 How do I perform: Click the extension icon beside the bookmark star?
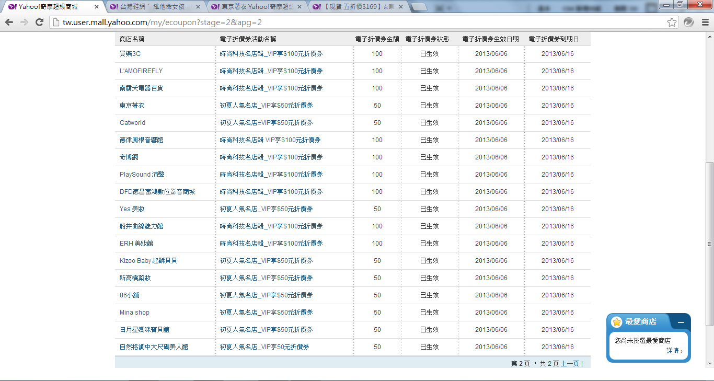[x=688, y=22]
